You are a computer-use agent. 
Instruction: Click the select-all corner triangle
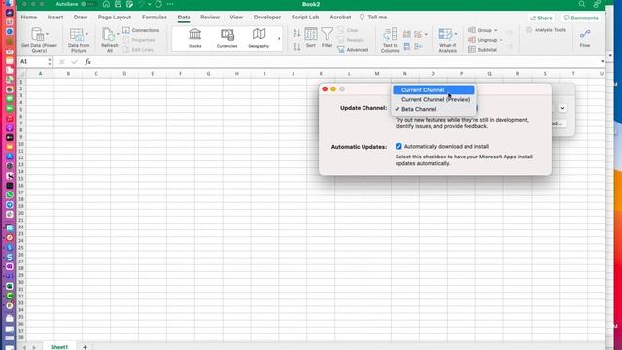(21, 74)
